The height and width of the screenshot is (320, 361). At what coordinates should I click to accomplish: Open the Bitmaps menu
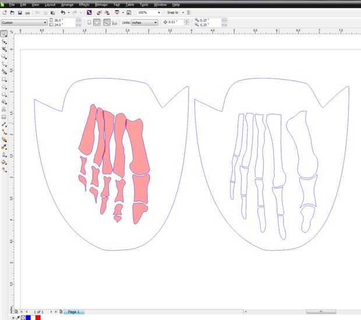pyautogui.click(x=101, y=5)
